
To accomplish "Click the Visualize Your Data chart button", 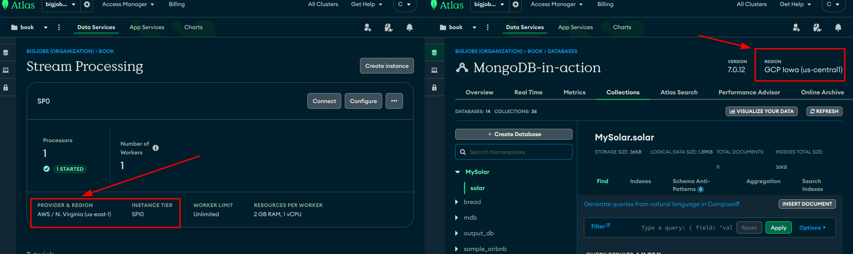I will pyautogui.click(x=761, y=111).
